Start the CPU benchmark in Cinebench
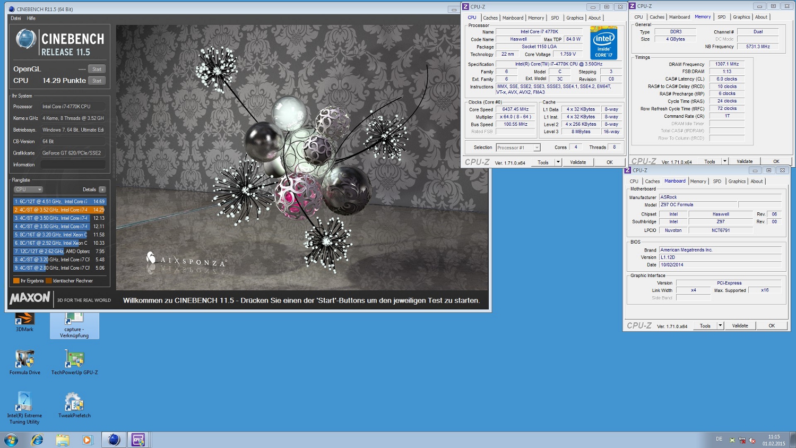796x448 pixels. pyautogui.click(x=97, y=81)
